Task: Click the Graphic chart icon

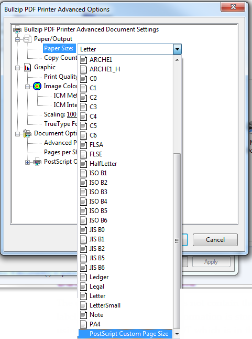Action: click(28, 68)
